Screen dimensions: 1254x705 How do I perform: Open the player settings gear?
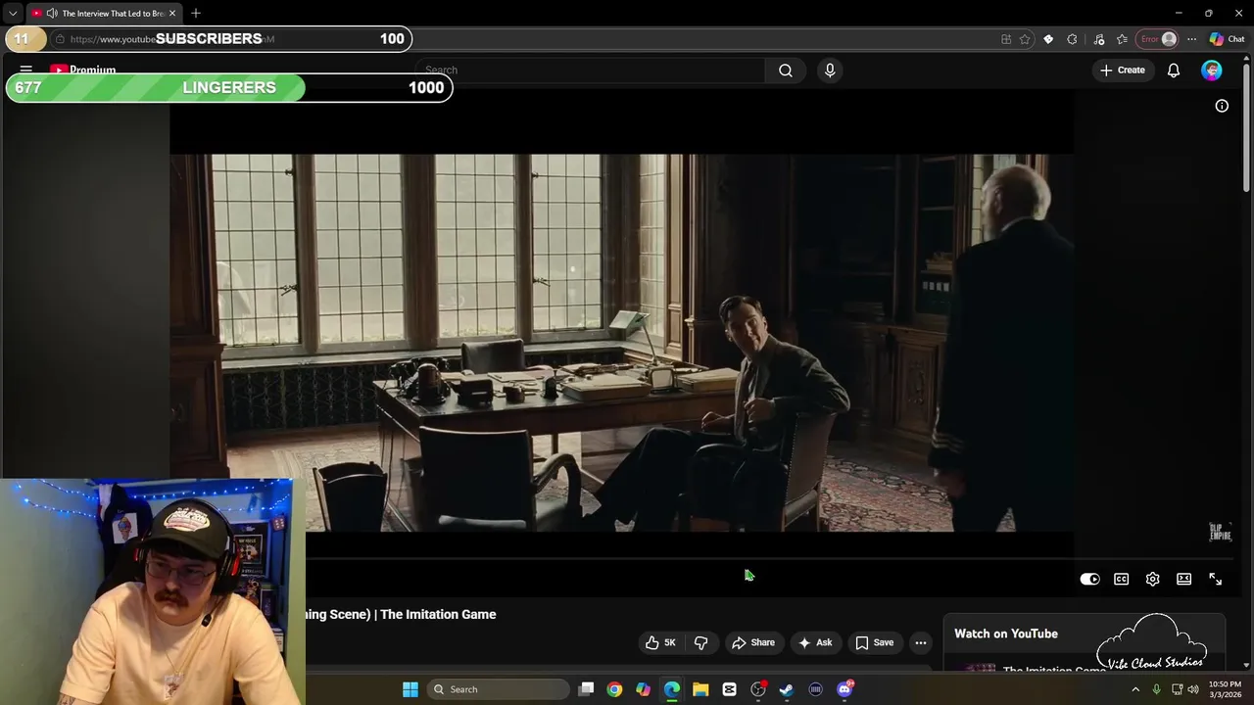coord(1152,579)
